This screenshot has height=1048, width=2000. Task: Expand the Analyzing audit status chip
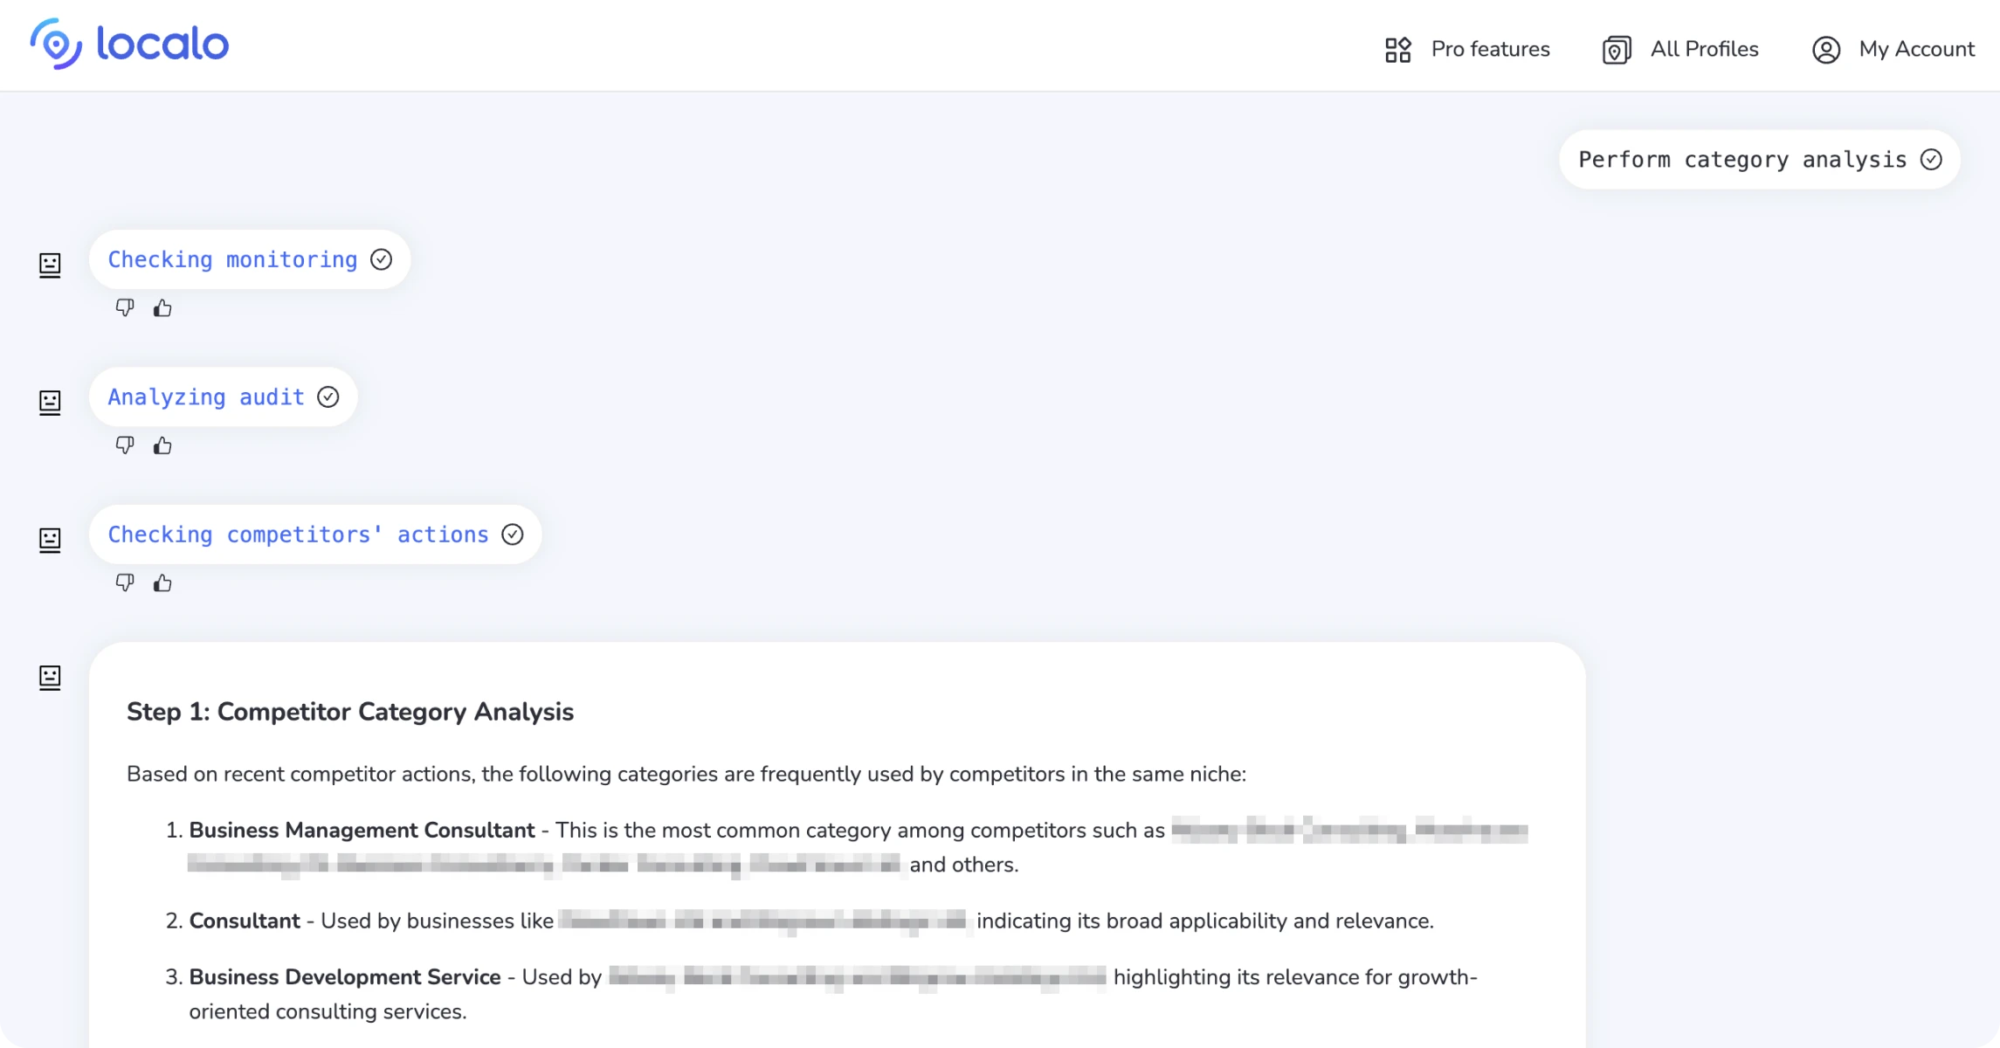(x=223, y=396)
